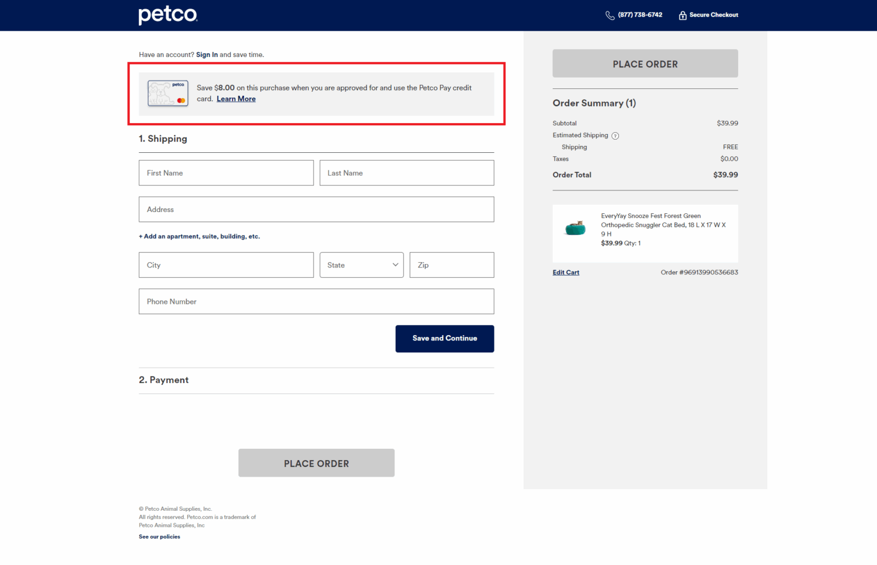This screenshot has width=877, height=565.
Task: Open the Estimated Shipping help icon
Action: [x=615, y=136]
